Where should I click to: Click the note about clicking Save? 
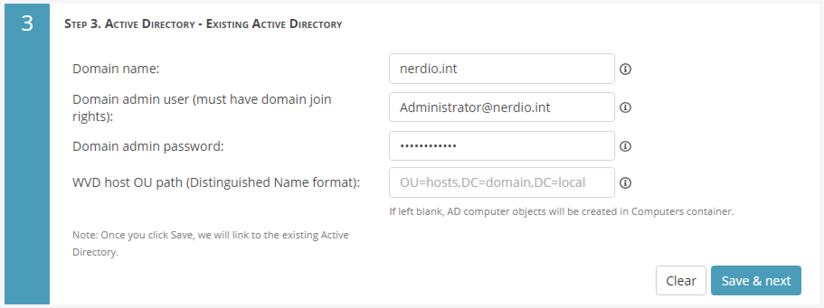[x=210, y=243]
